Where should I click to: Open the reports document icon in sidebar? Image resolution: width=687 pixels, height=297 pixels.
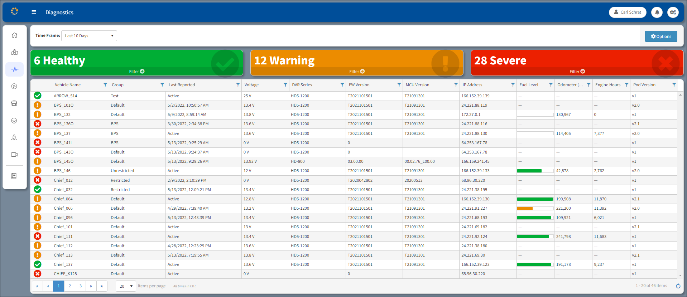(x=14, y=176)
